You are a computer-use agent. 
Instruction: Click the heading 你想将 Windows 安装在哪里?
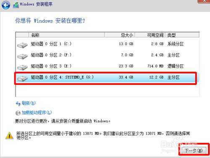click(50, 21)
